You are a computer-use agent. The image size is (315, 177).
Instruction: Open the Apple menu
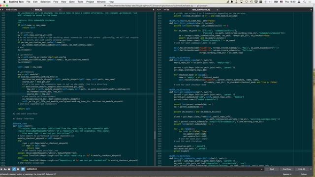pyautogui.click(x=4, y=1)
